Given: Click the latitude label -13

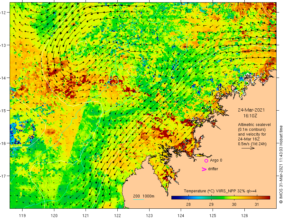Looking at the screenshot, I should coord(3,45).
